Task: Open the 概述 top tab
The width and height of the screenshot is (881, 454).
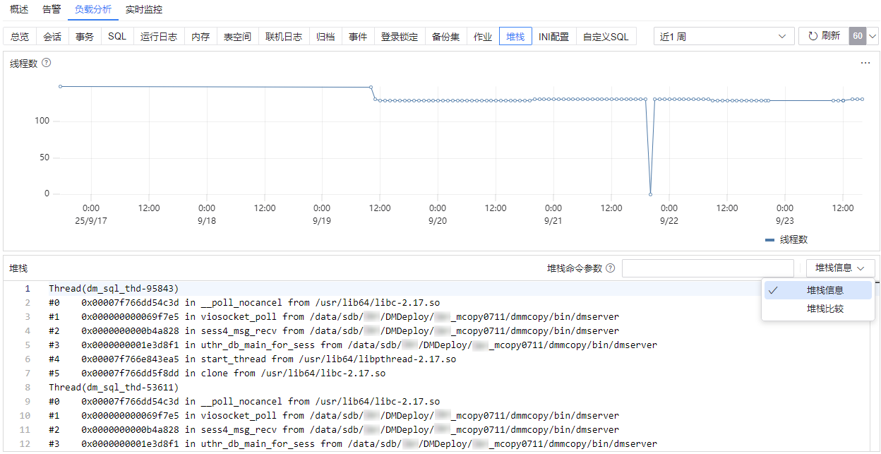Action: (x=19, y=10)
